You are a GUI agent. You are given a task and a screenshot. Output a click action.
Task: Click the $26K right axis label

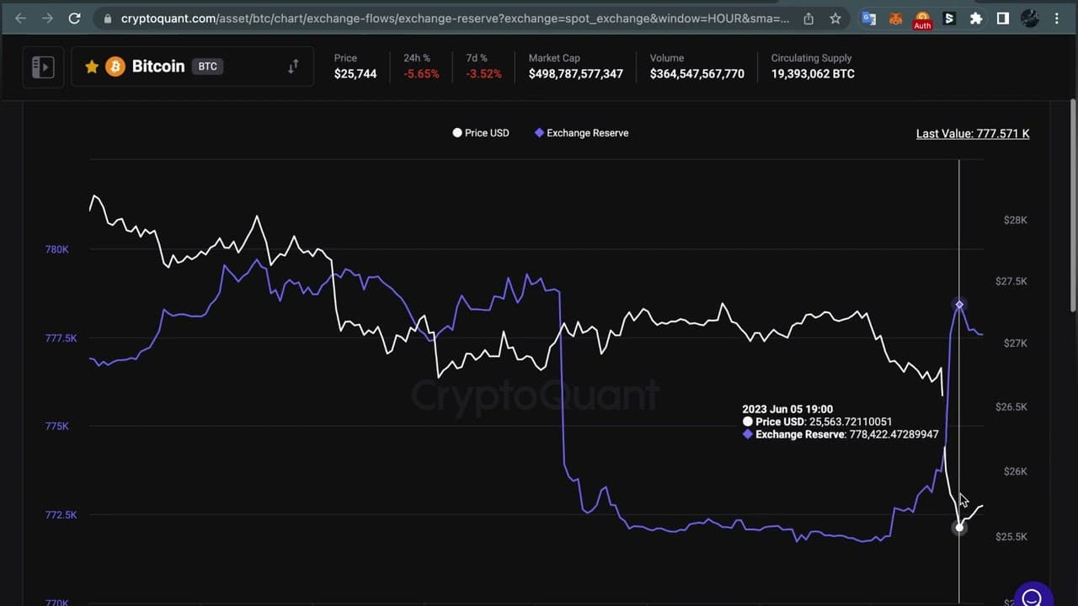(1015, 471)
